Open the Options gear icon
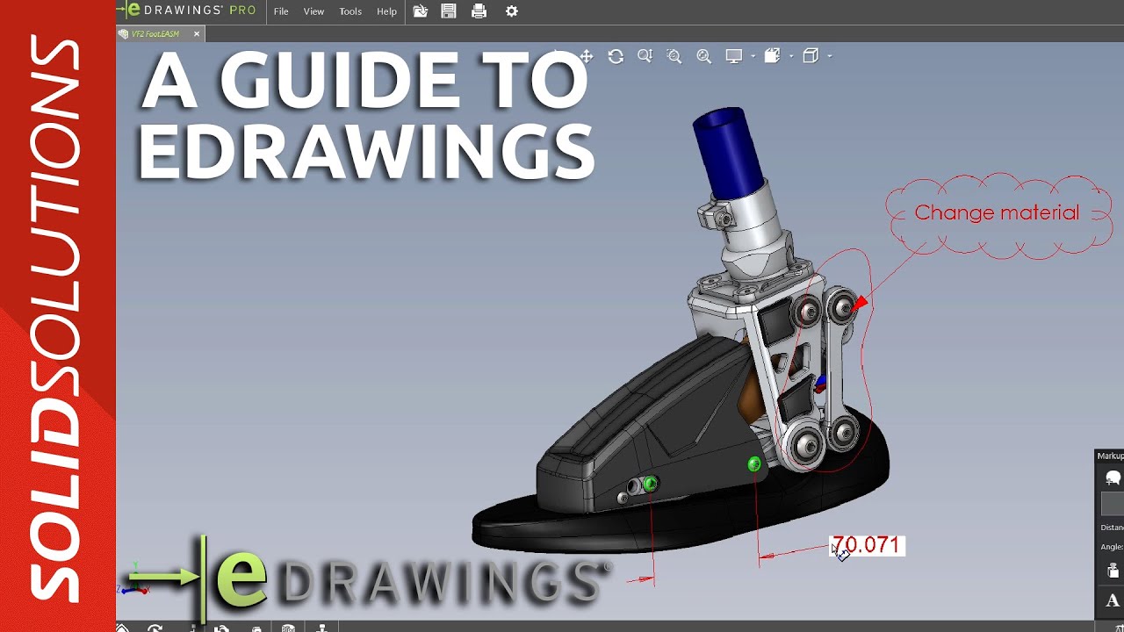Viewport: 1124px width, 632px height. [512, 11]
